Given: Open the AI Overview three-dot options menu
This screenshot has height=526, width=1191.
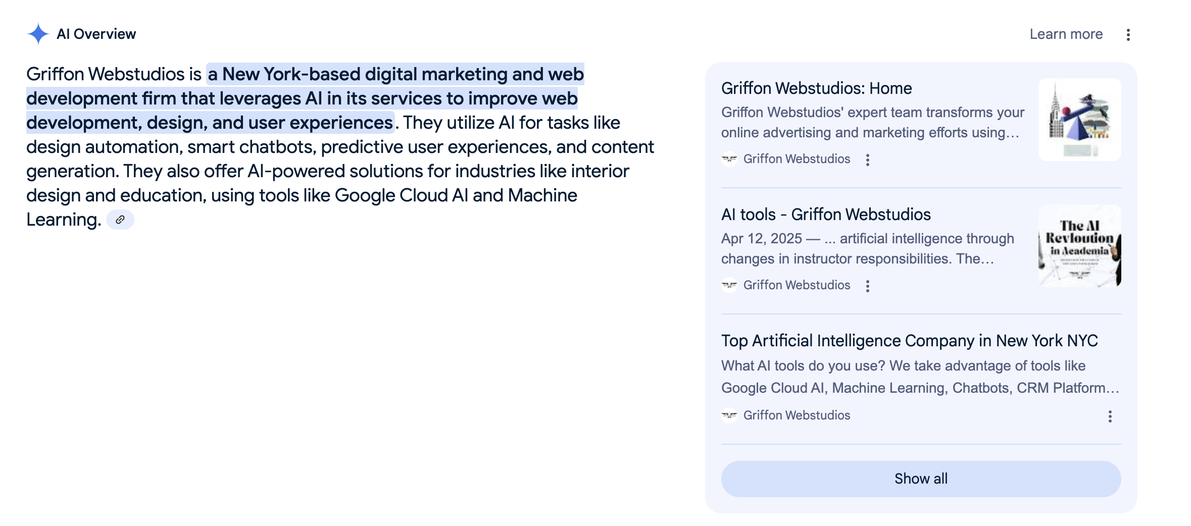Looking at the screenshot, I should [1128, 34].
